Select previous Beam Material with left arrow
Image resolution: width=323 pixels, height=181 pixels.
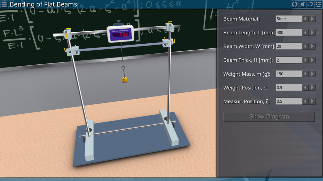[x=306, y=19]
